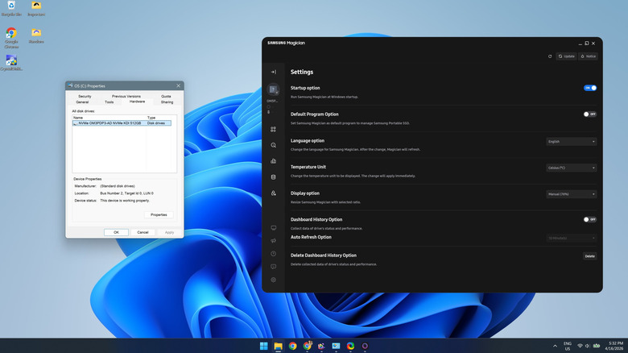Maximize the Samsung Magician window
The height and width of the screenshot is (353, 628).
tap(586, 44)
